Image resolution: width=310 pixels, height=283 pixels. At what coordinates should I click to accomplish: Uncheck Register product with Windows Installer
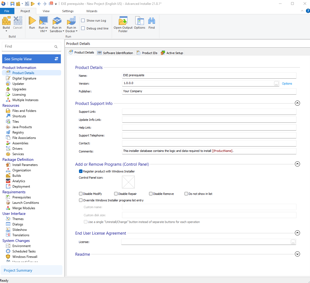[x=81, y=171]
